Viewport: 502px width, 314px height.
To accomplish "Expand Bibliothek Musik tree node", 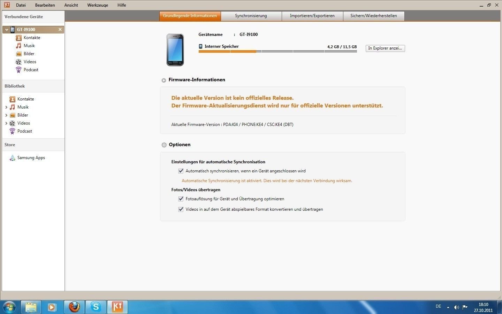I will click(x=6, y=107).
